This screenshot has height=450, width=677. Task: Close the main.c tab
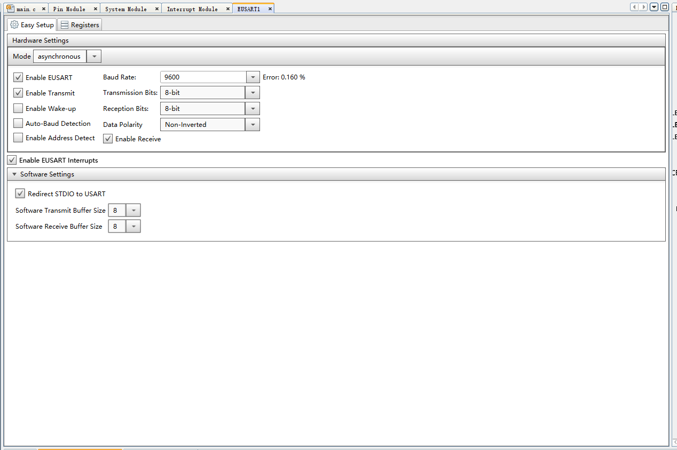coord(44,9)
